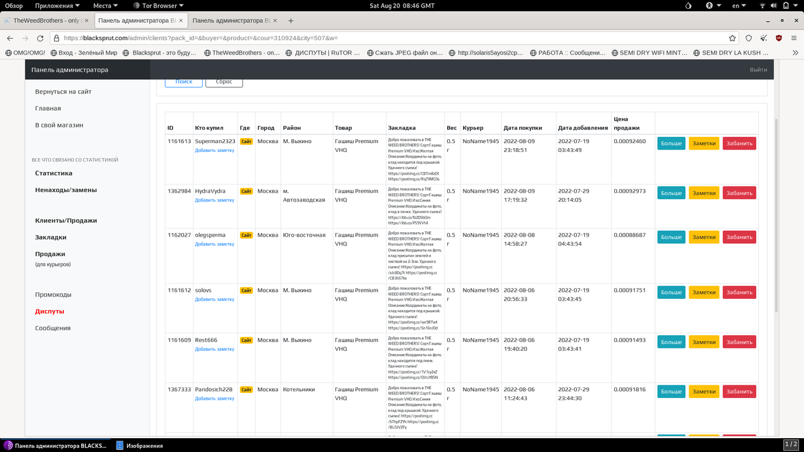Open the clock showing Sat Aug 20 08:46 GMT
Viewport: 804px width, 452px height.
pos(402,6)
